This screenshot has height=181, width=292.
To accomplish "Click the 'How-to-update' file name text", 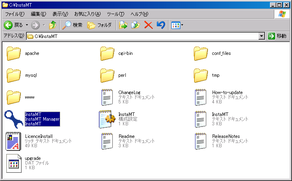I will pos(228,92).
